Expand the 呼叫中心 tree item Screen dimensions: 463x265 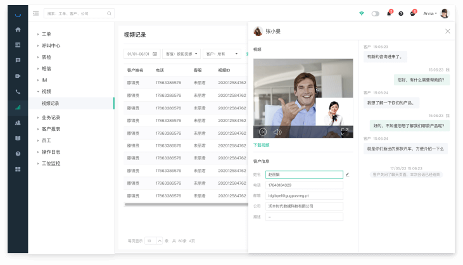(51, 46)
